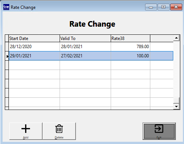Select the 27/02/2021 valid to cell
Image resolution: width=184 pixels, height=144 pixels.
pyautogui.click(x=85, y=56)
